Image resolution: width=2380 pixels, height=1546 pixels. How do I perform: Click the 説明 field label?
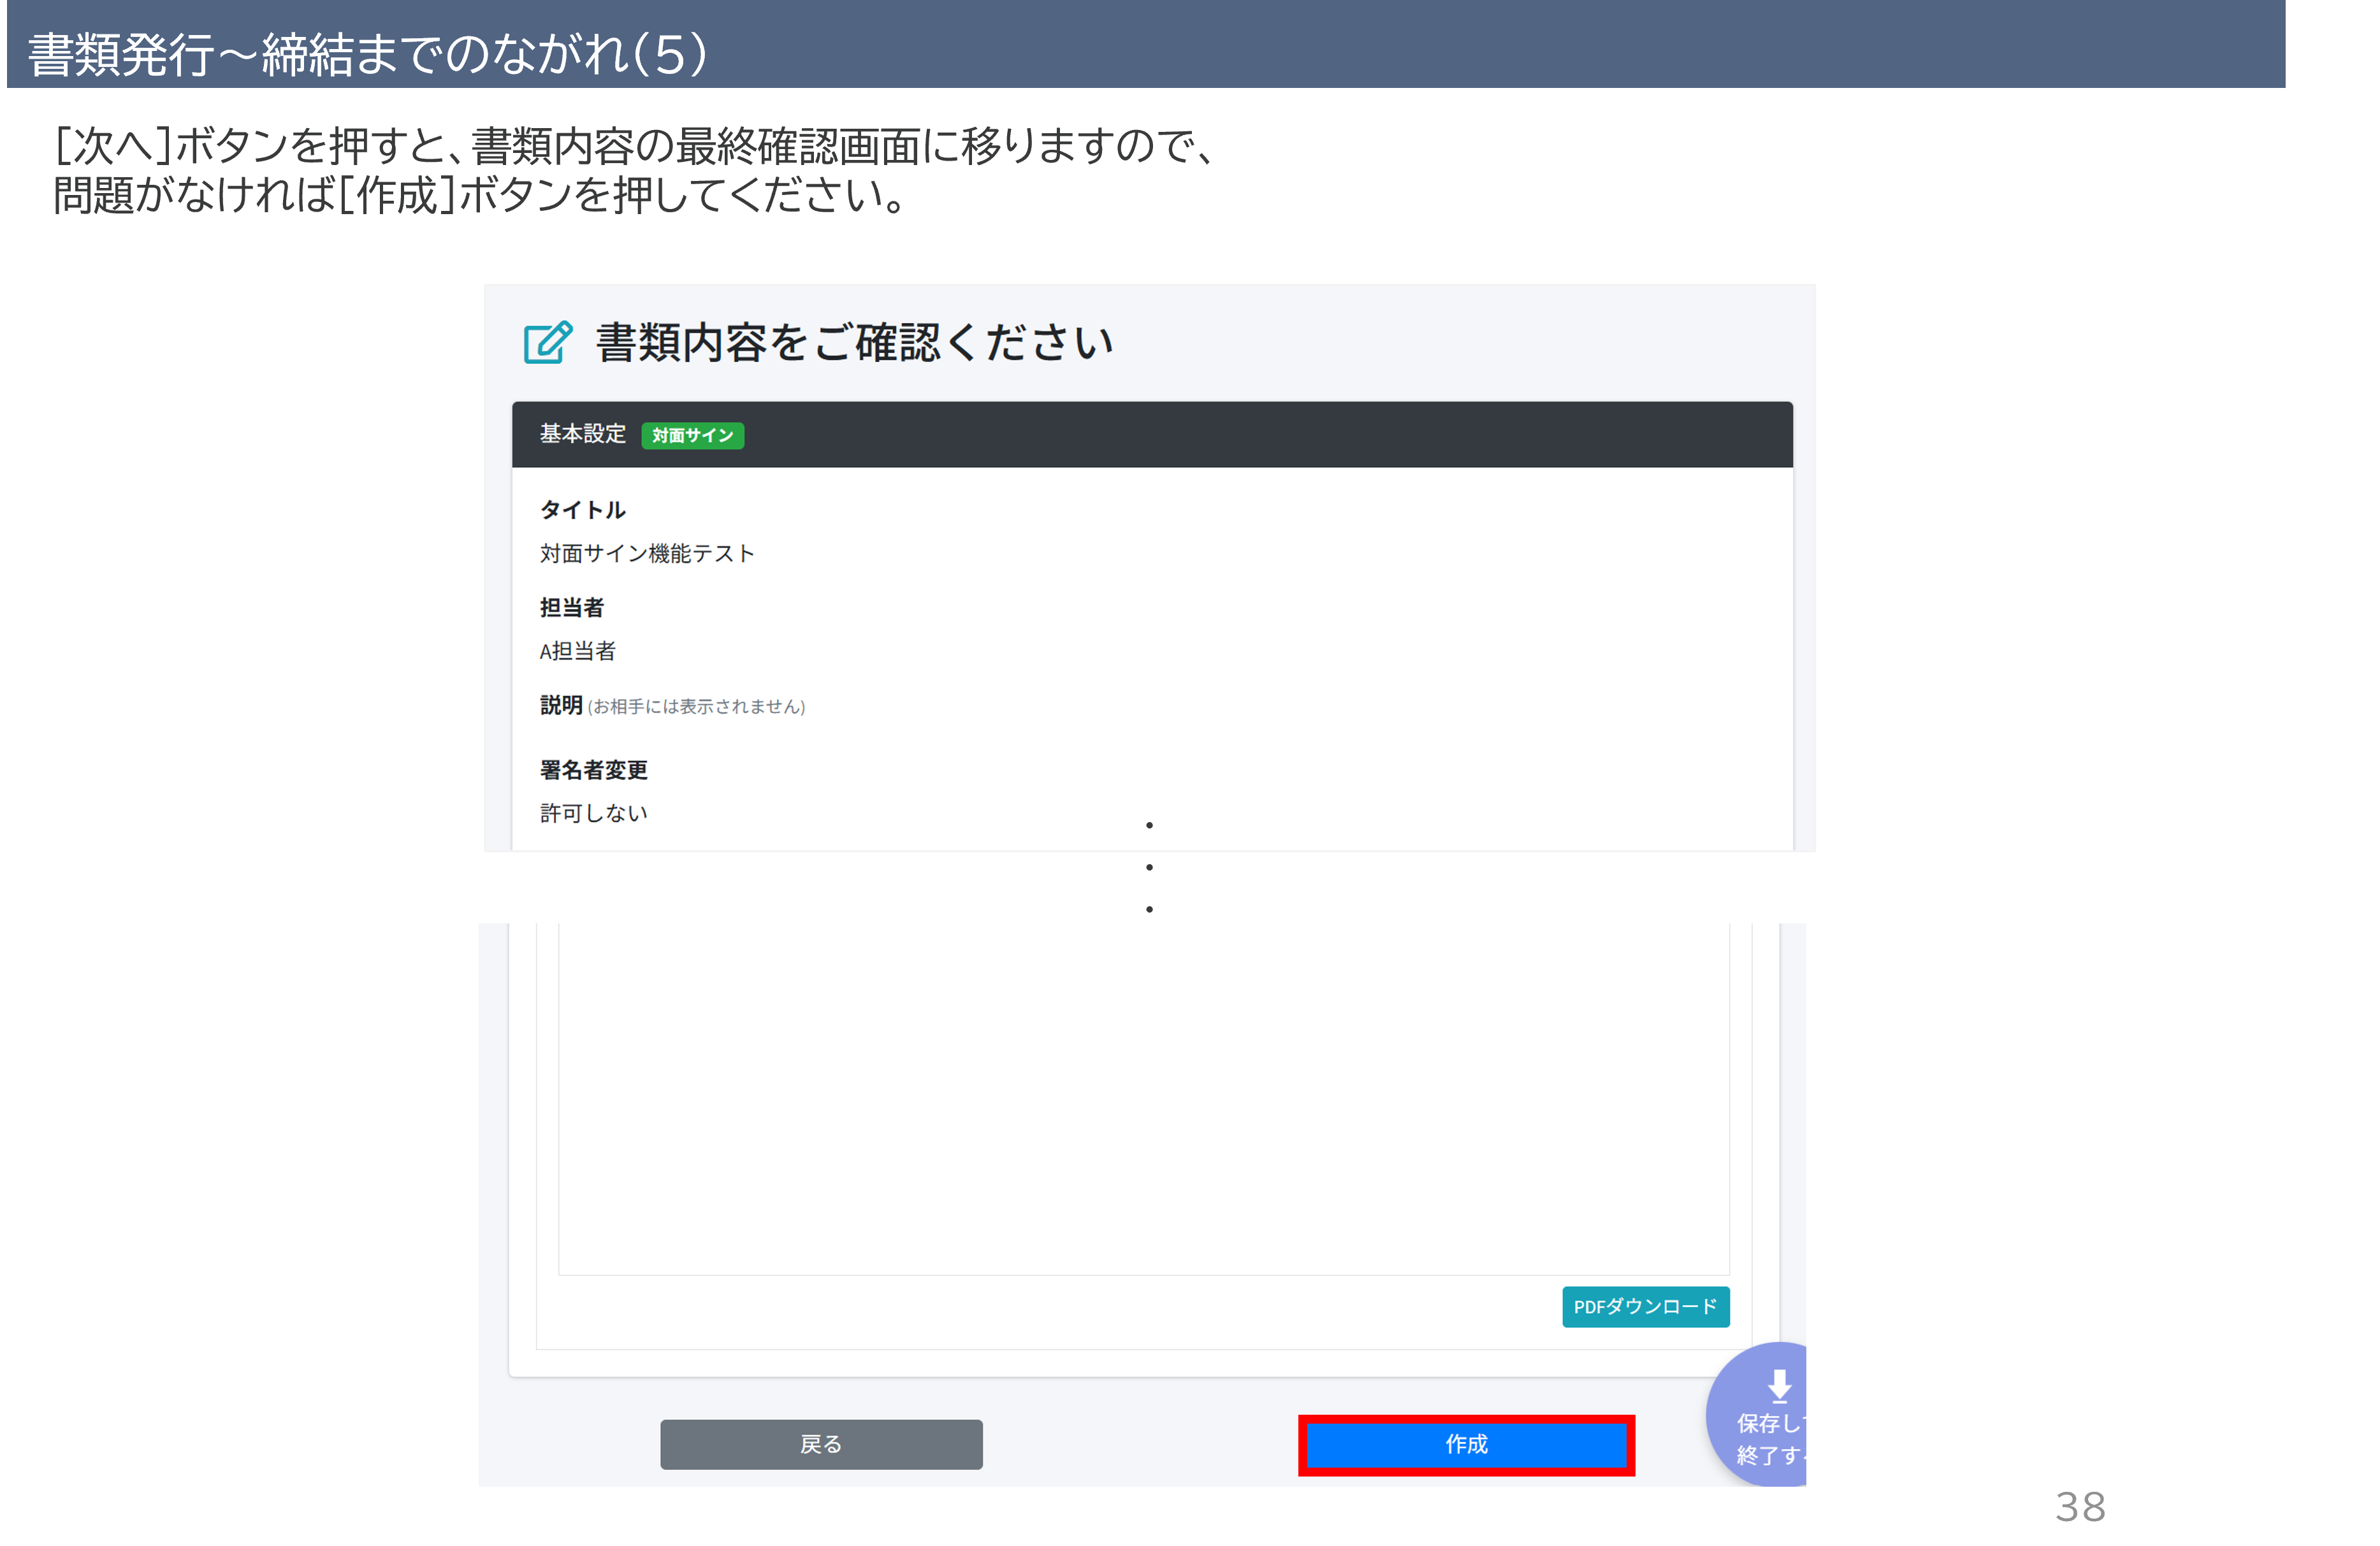coord(561,706)
